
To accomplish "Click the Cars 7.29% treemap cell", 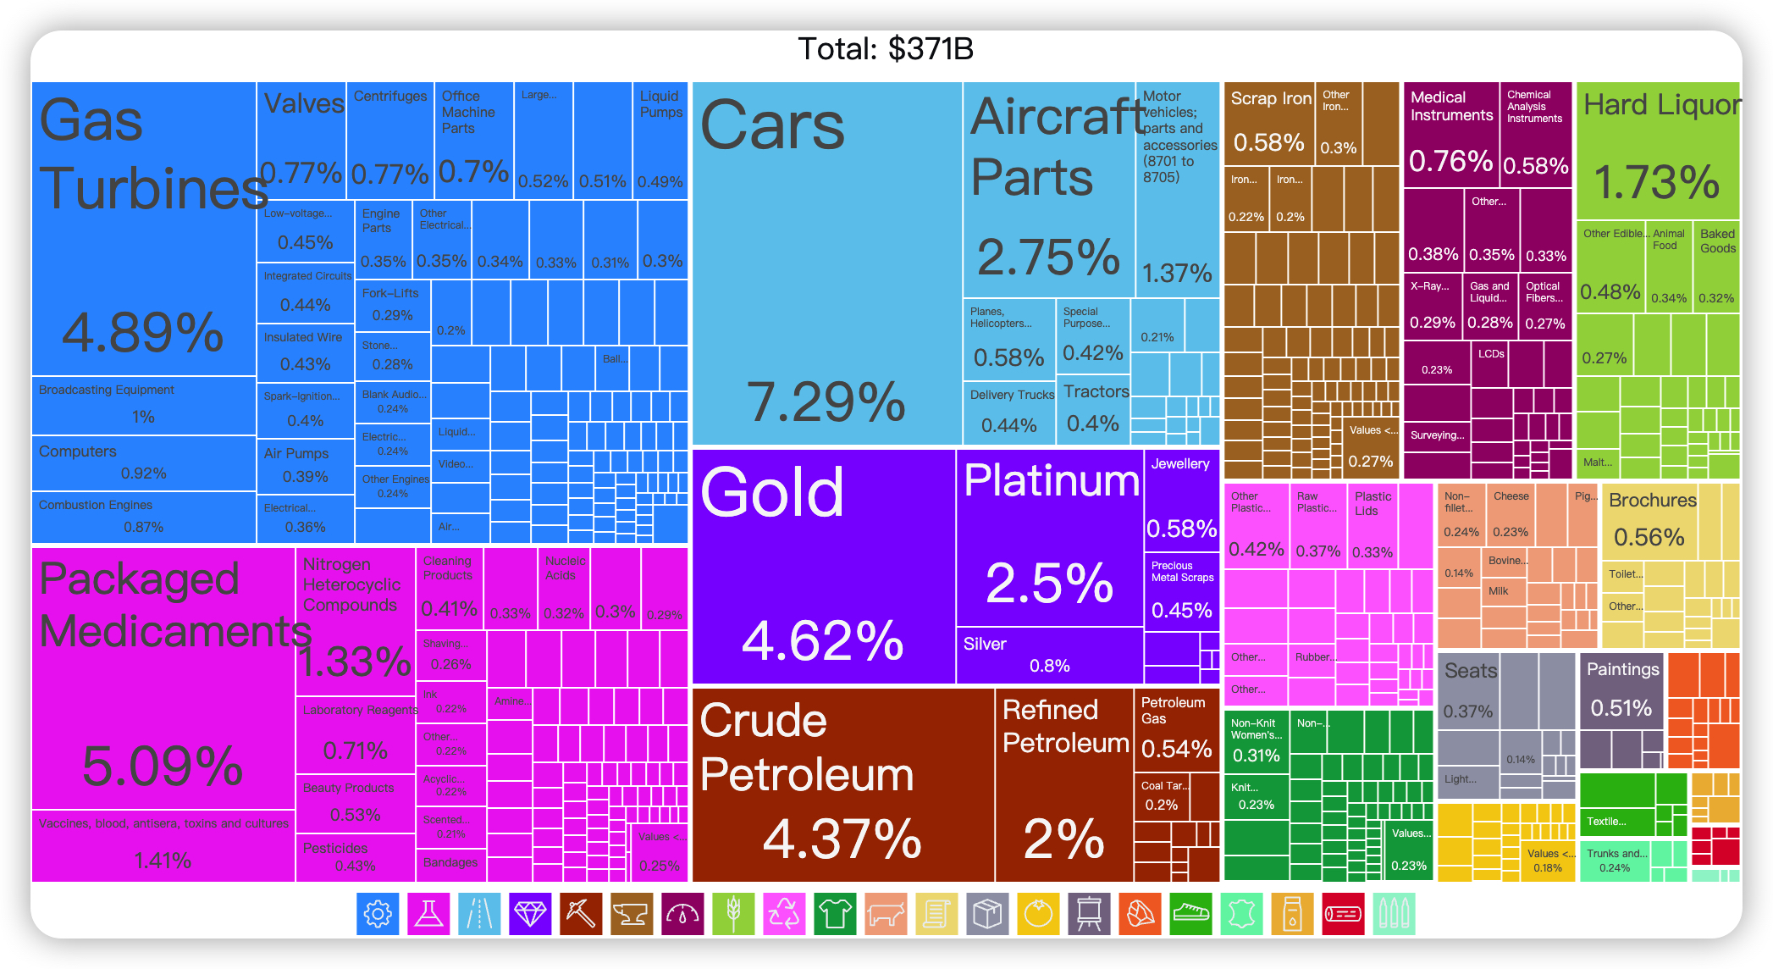I will coord(826,263).
